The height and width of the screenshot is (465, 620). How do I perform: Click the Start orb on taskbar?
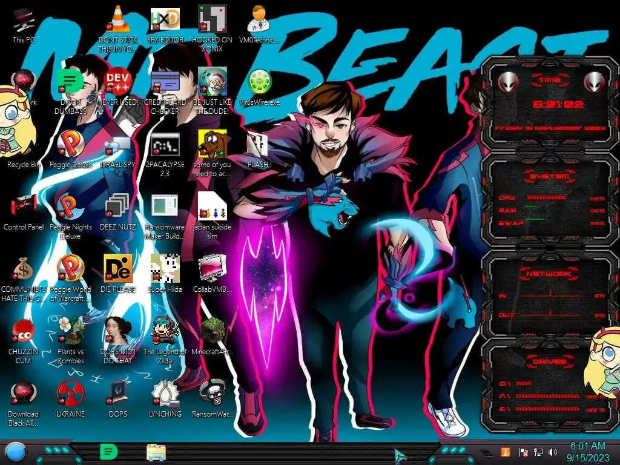click(16, 452)
